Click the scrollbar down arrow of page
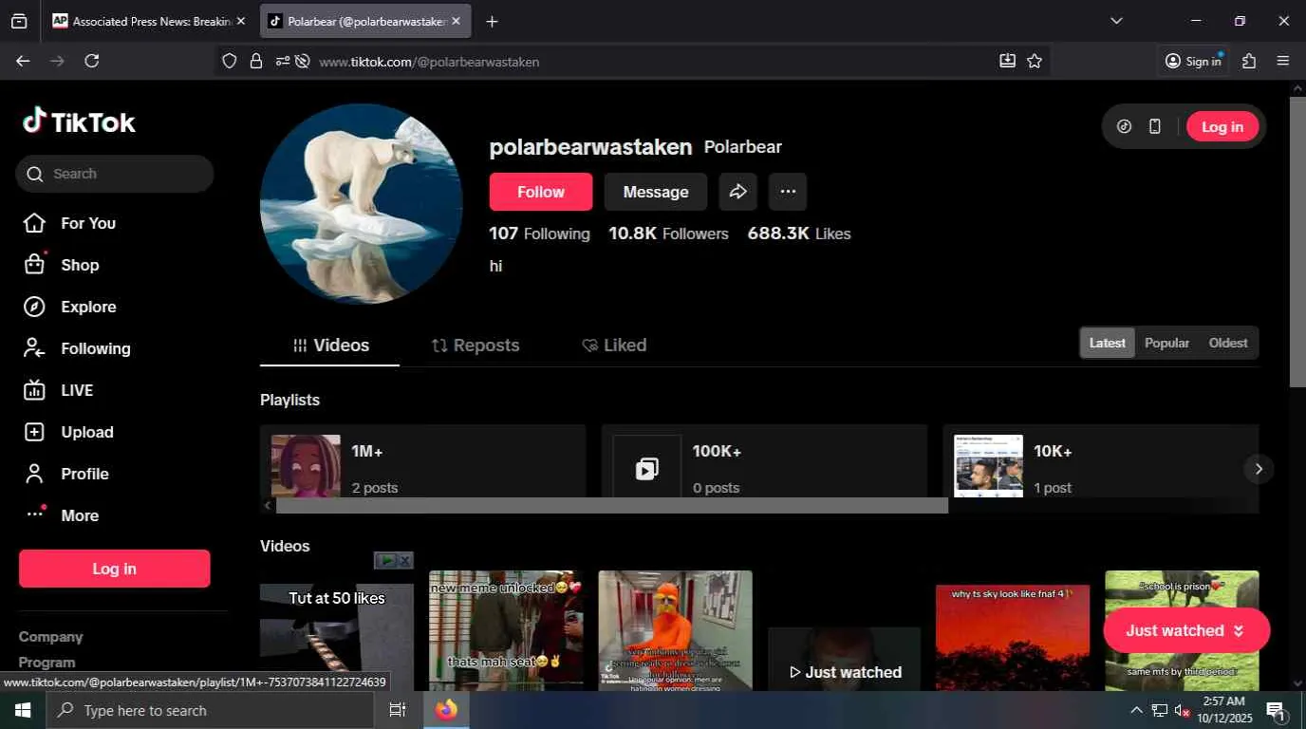This screenshot has height=729, width=1306. (1297, 682)
